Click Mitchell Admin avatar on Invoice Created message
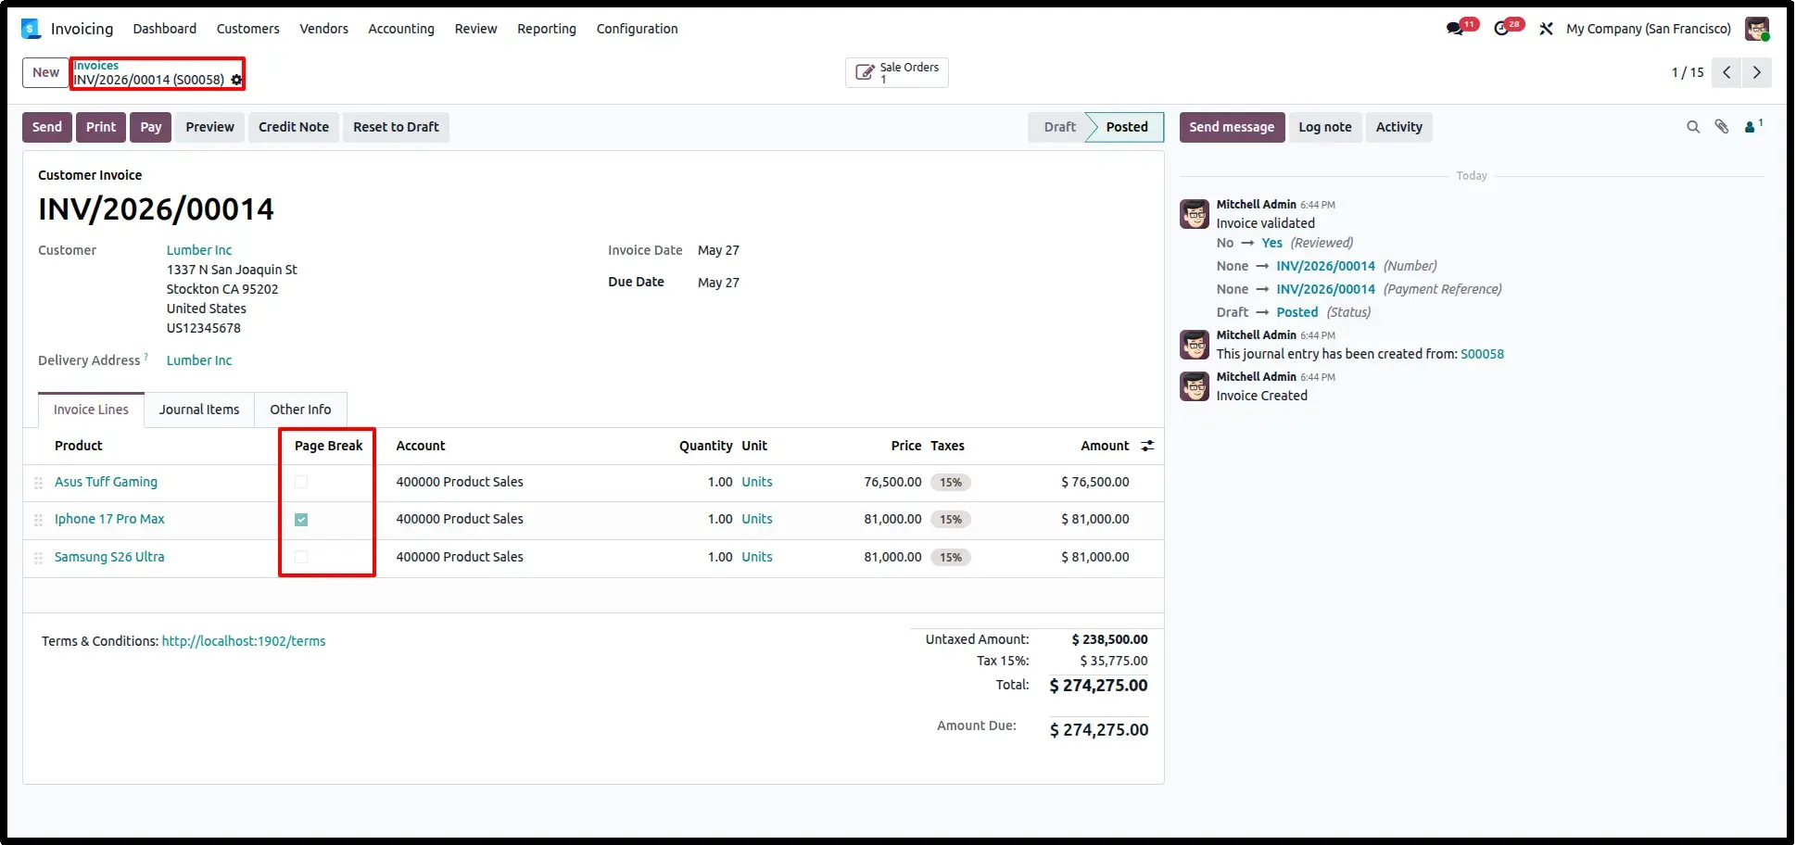The image size is (1796, 845). [1195, 386]
